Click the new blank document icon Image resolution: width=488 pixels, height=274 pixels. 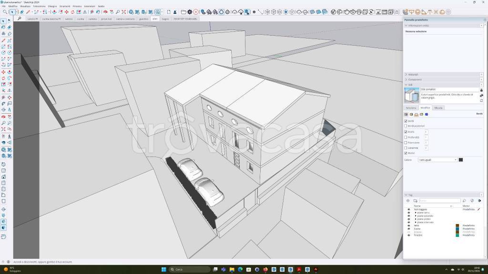(x=169, y=12)
